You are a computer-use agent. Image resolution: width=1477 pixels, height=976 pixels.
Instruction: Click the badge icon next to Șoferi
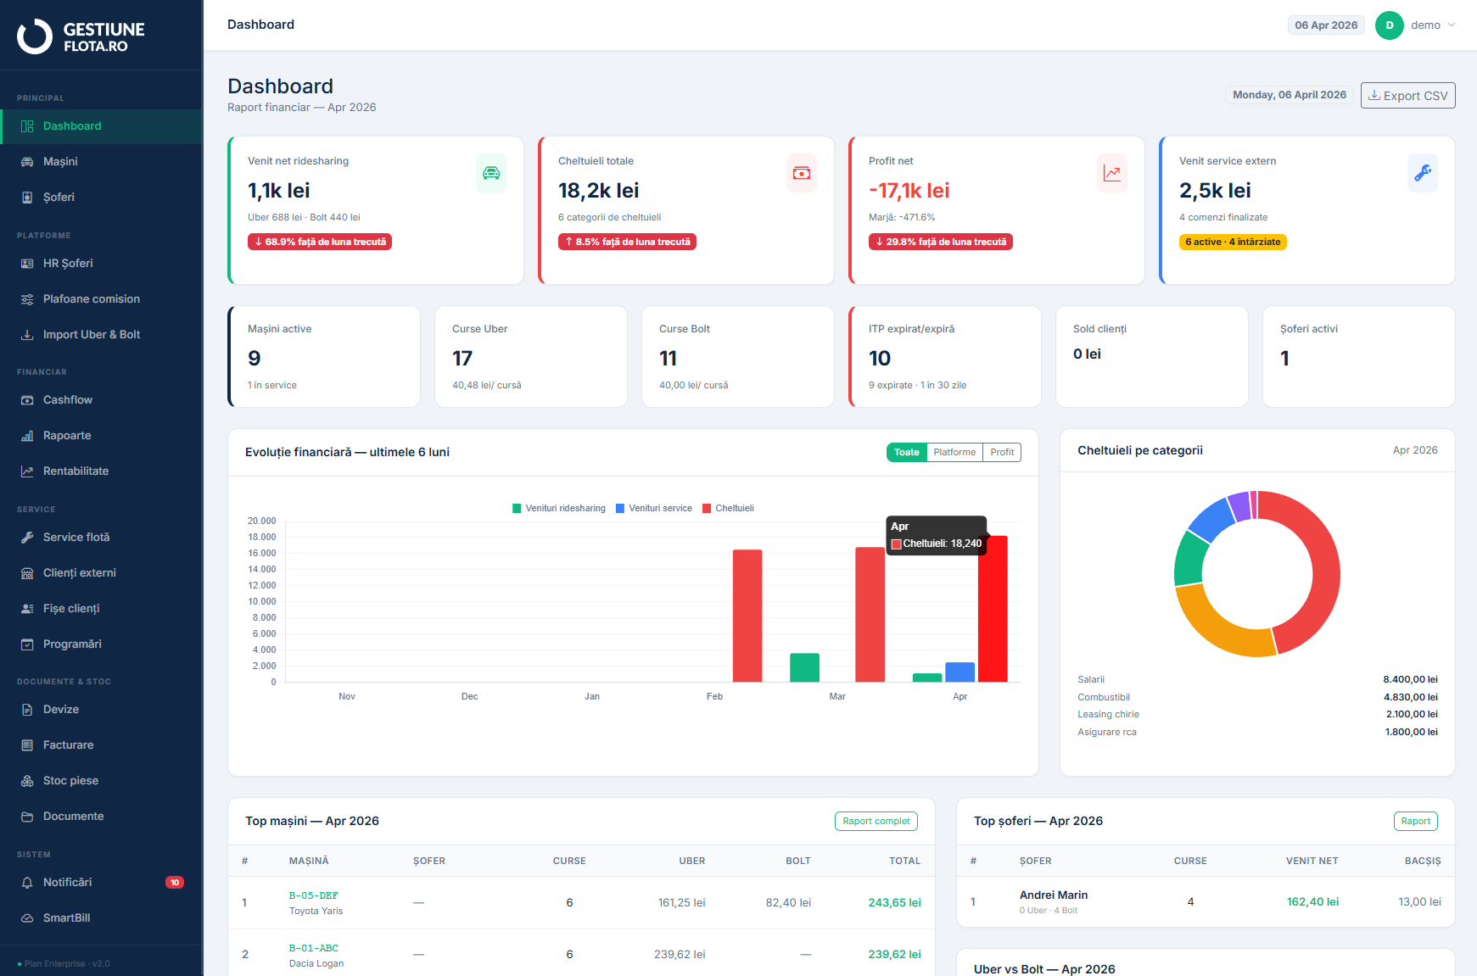click(x=27, y=198)
